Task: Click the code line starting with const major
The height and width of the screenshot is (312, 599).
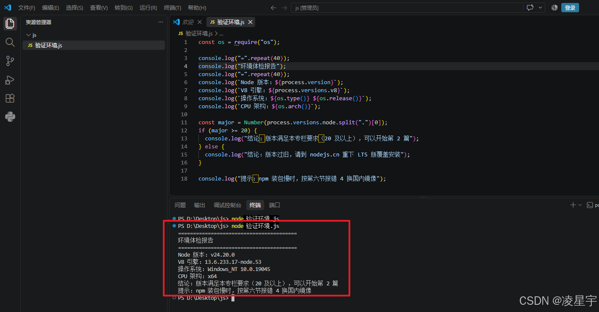Action: click(293, 123)
